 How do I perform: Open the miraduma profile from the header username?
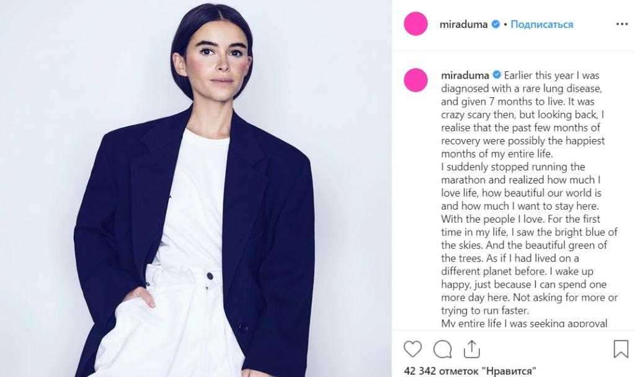(463, 24)
